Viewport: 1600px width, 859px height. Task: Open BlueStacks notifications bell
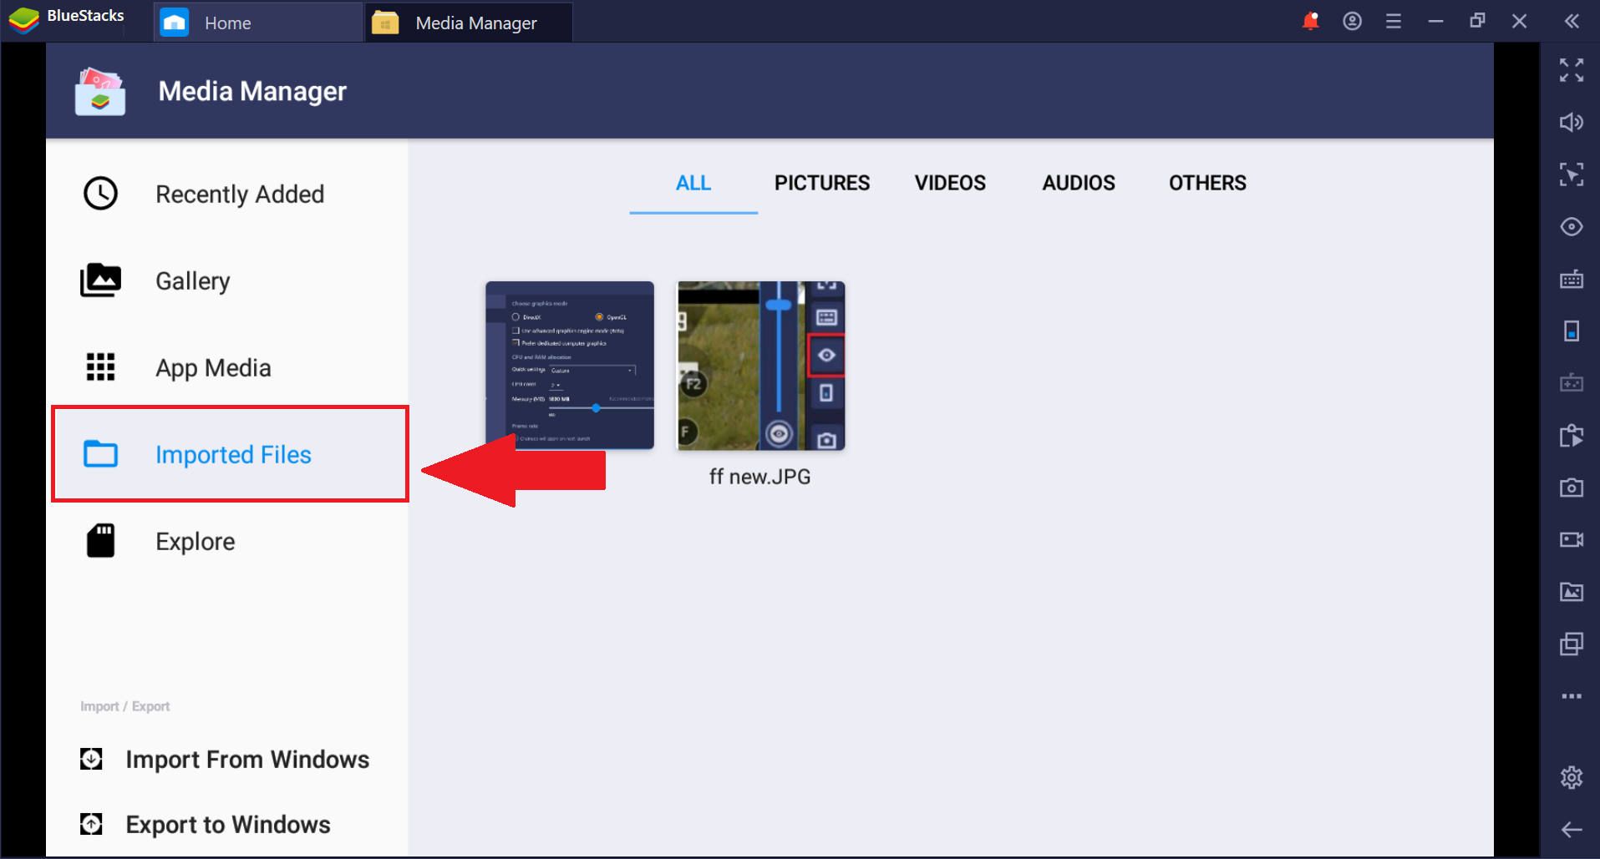[x=1310, y=21]
